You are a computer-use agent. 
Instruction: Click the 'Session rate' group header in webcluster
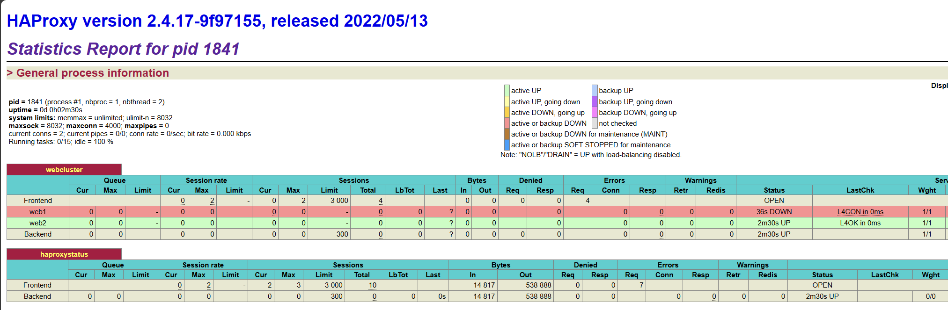[x=206, y=180]
